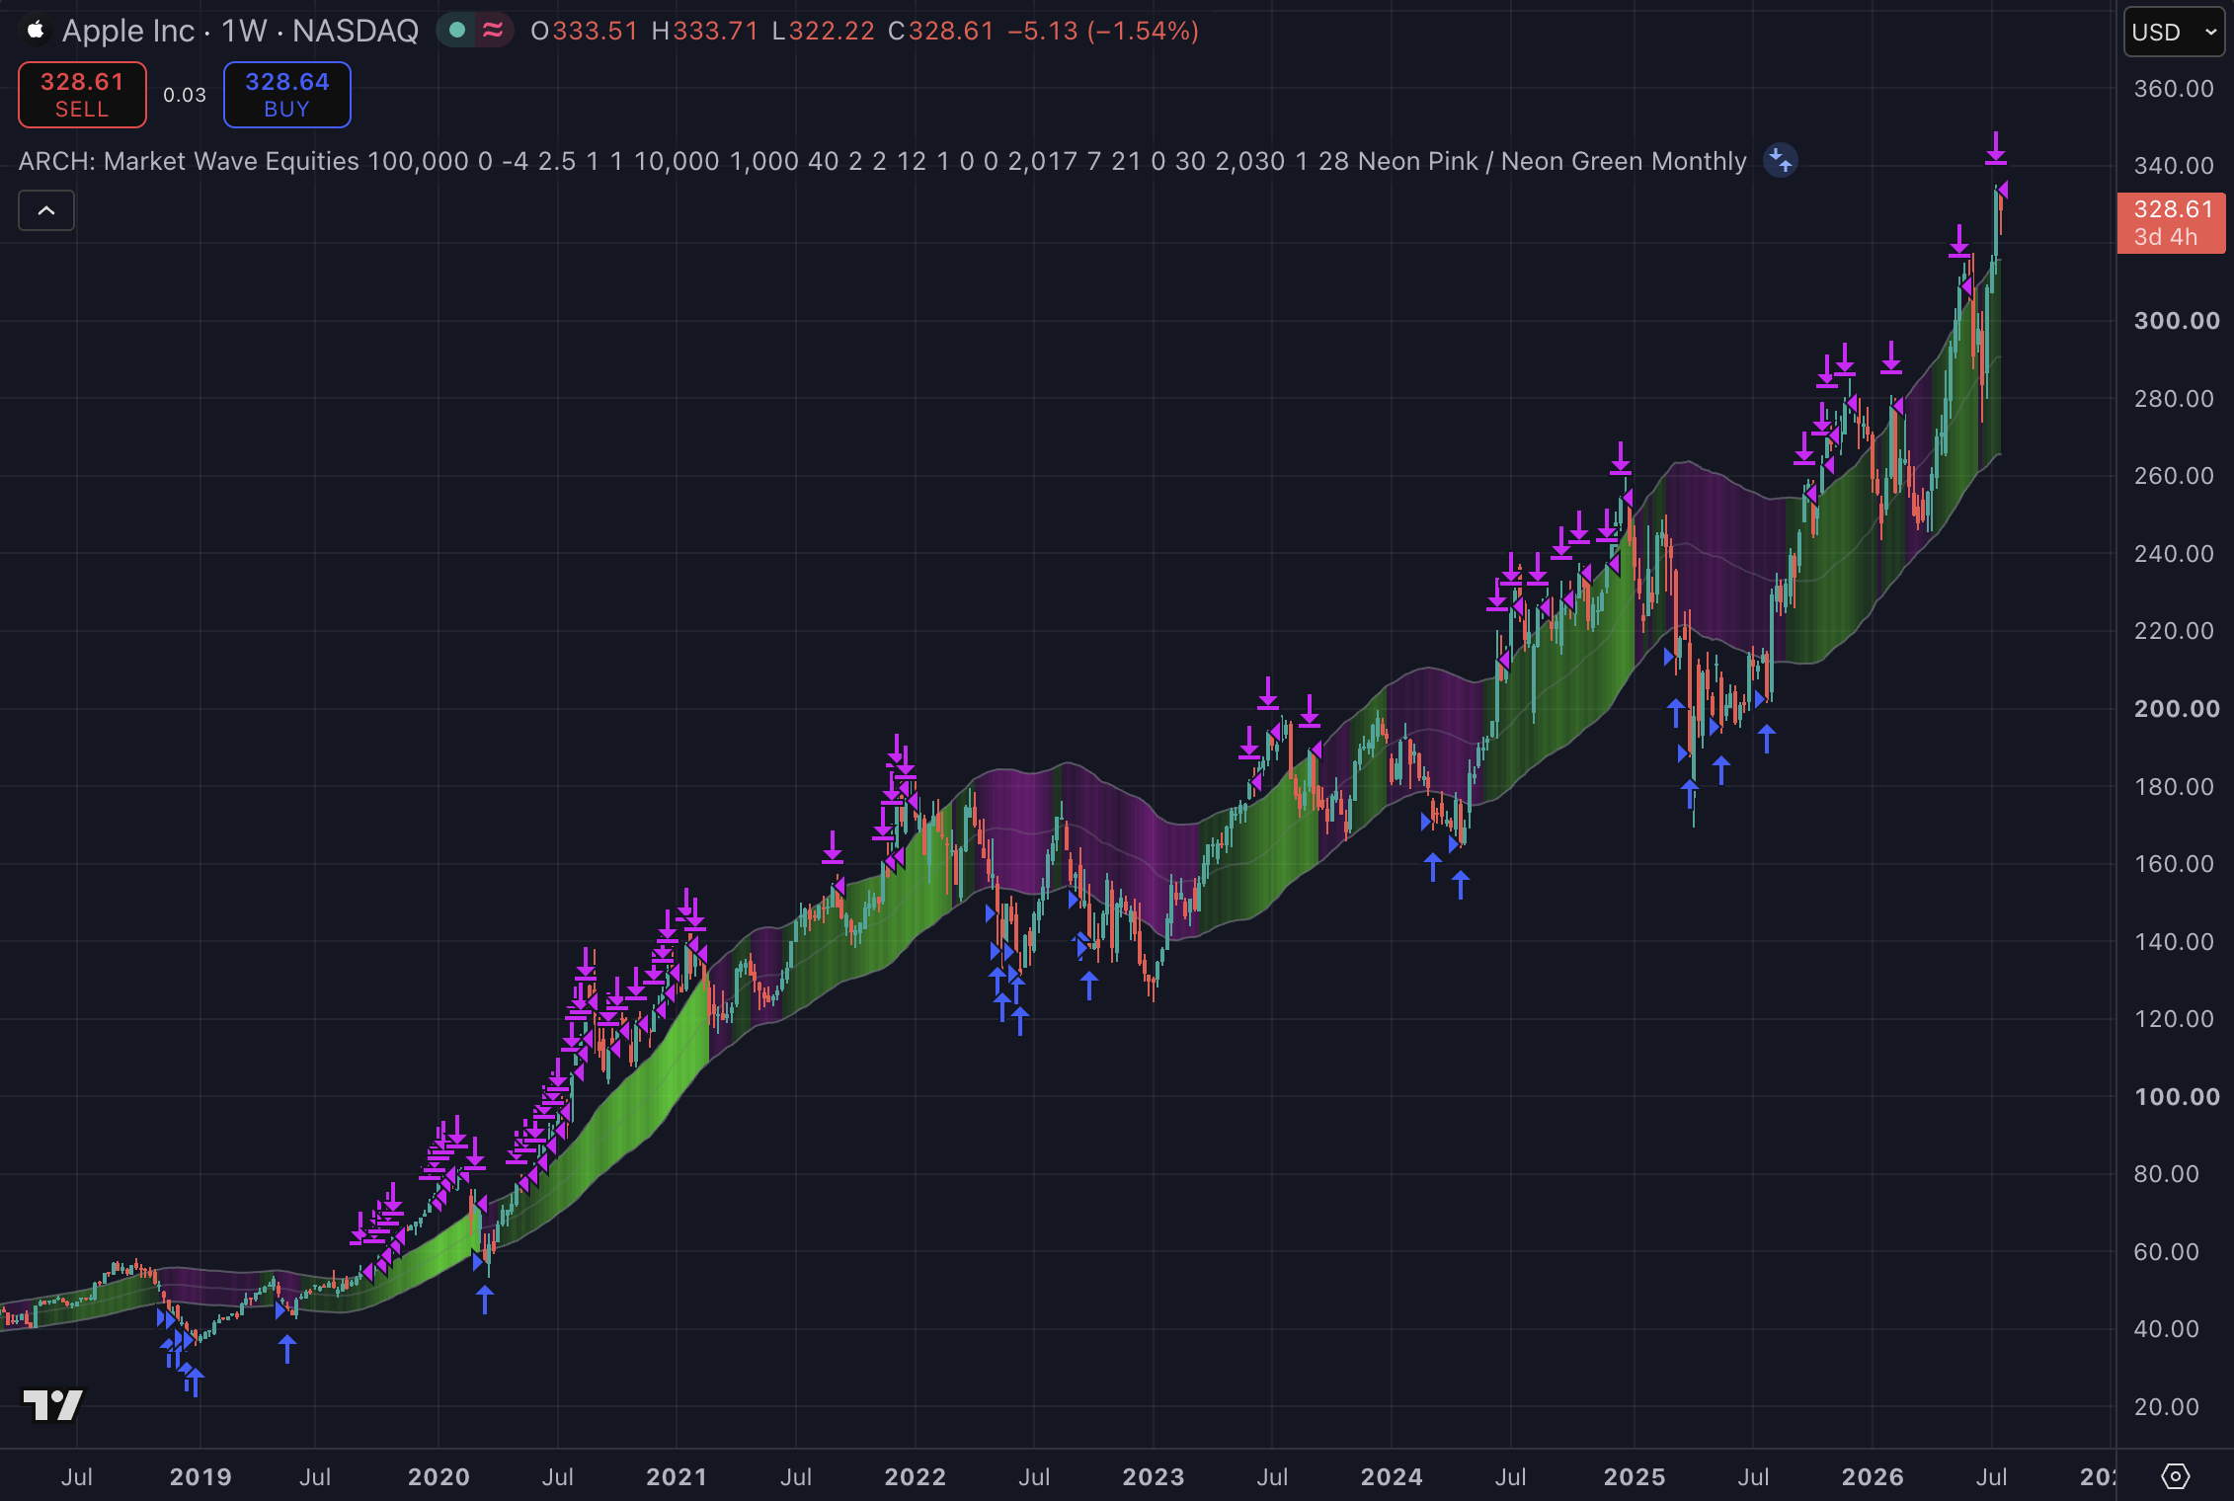Click the 1W interval text in title
The image size is (2234, 1501).
pyautogui.click(x=244, y=31)
